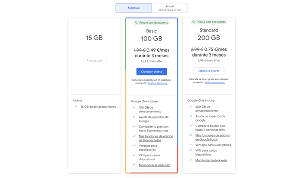Click Ventajas para suscriptores text in Basic card

(148, 148)
